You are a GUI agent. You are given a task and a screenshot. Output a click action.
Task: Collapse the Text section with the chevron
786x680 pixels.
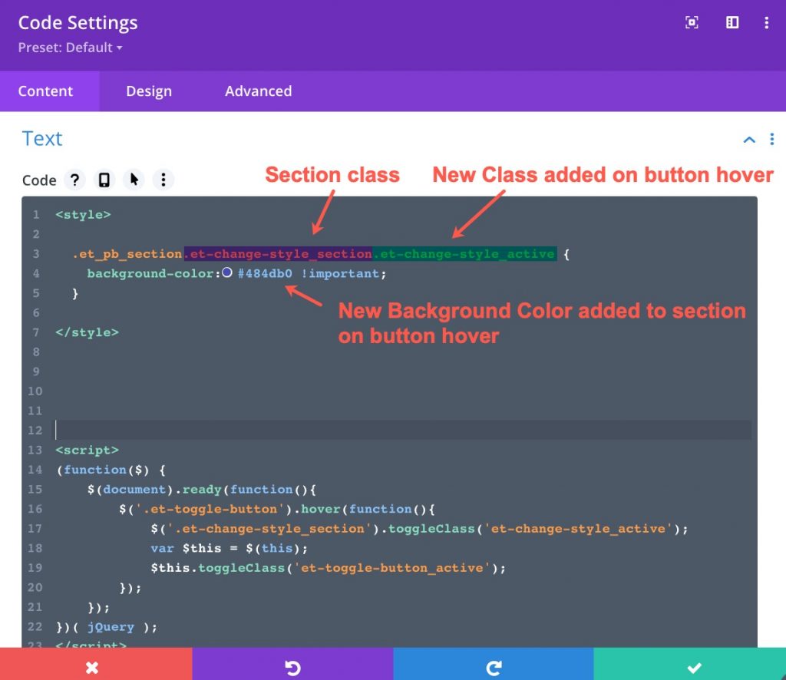pyautogui.click(x=750, y=139)
